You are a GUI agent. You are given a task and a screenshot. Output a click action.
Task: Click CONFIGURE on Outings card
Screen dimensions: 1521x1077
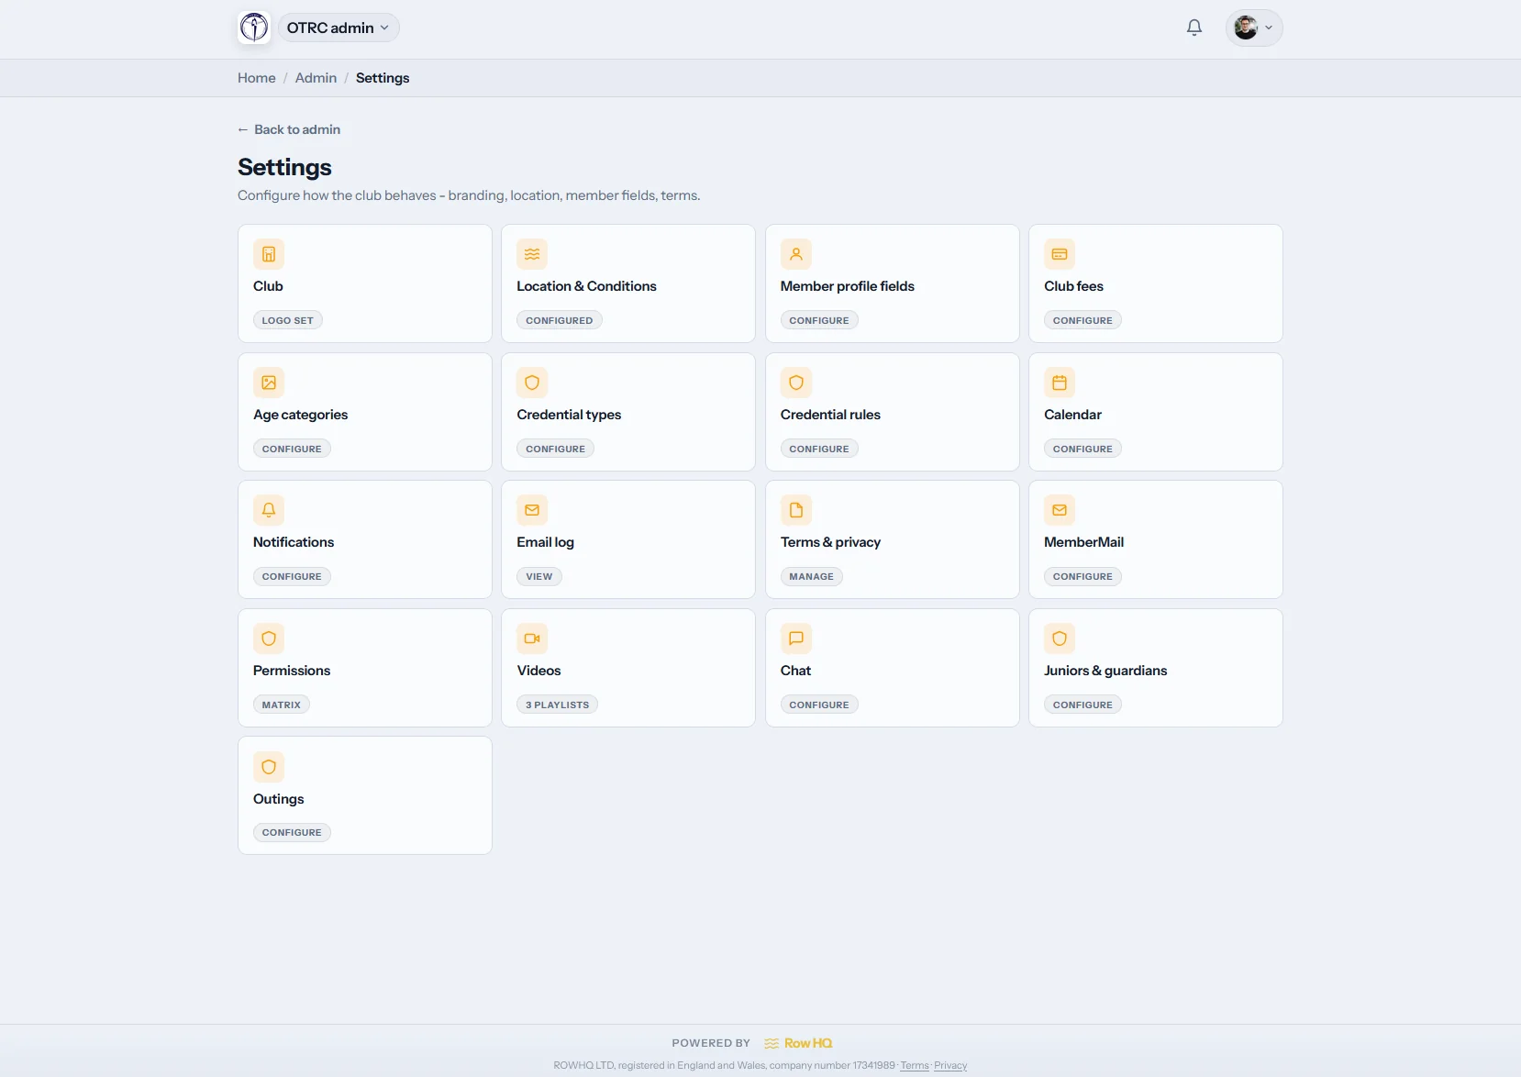tap(292, 832)
